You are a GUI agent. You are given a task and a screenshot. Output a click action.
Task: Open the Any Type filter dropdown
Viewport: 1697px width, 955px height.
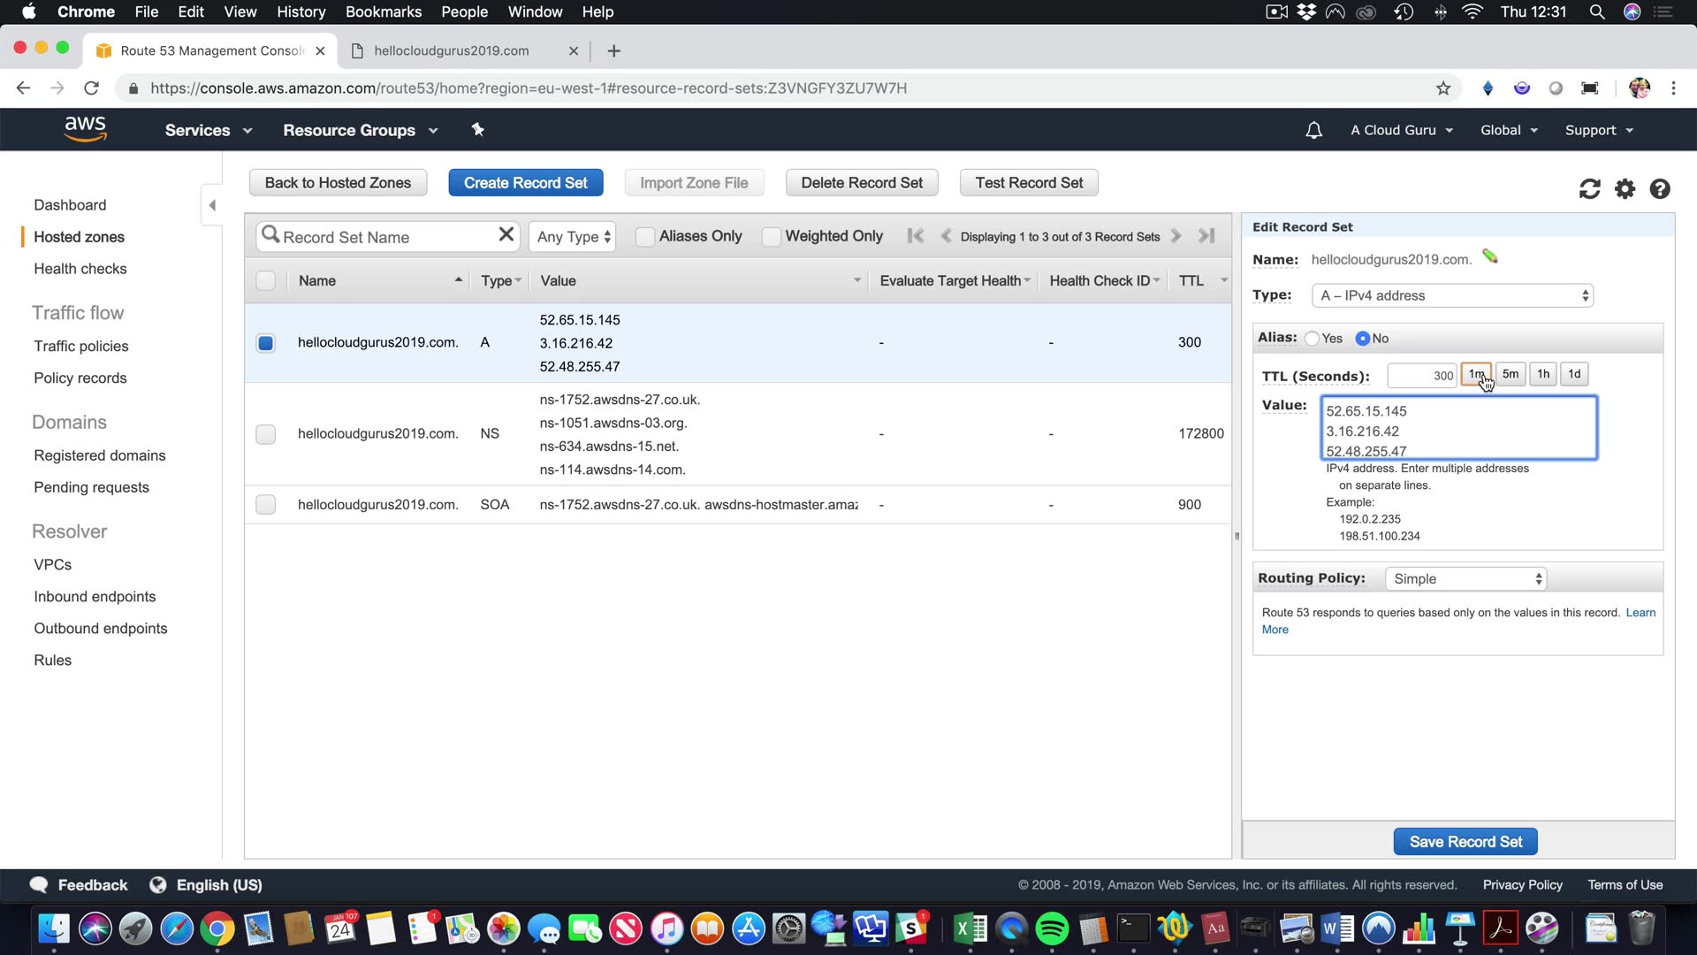pyautogui.click(x=573, y=237)
